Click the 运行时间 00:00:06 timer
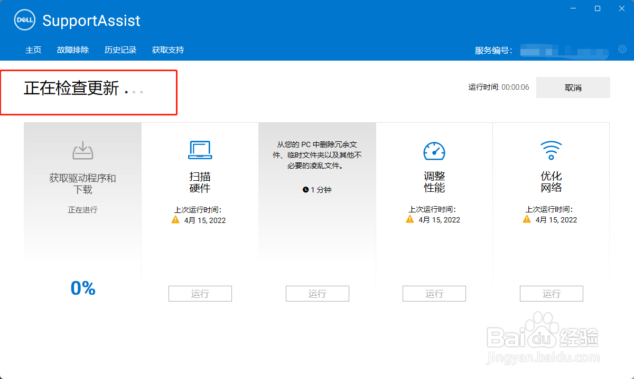Image resolution: width=634 pixels, height=379 pixels. [499, 88]
